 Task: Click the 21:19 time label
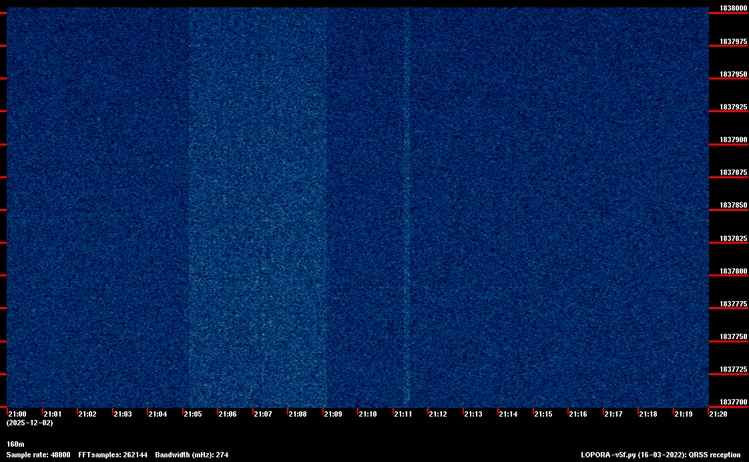[x=684, y=414]
